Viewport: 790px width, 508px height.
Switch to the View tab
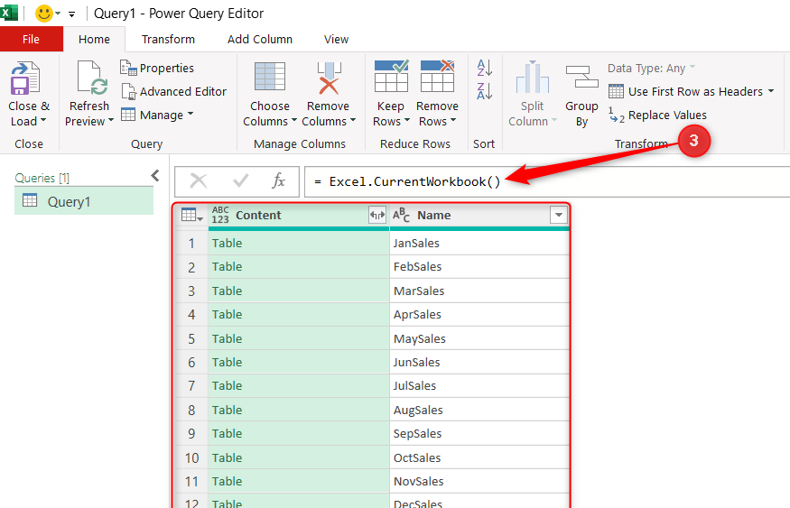pyautogui.click(x=336, y=40)
